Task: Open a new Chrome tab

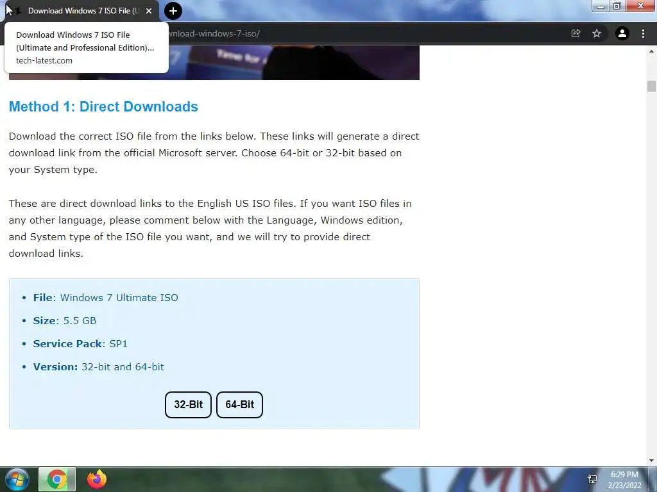Action: click(x=173, y=11)
